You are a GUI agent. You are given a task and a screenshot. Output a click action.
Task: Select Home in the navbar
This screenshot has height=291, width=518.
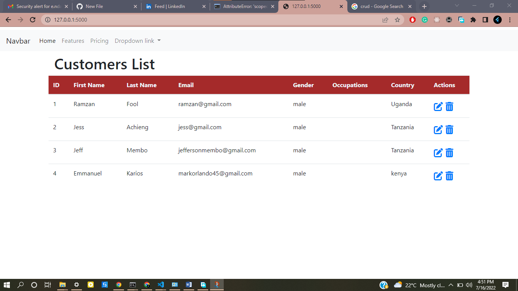click(47, 41)
